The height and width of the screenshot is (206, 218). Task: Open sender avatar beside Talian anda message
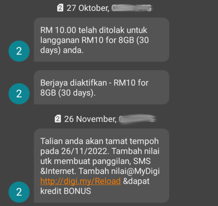coord(19,192)
